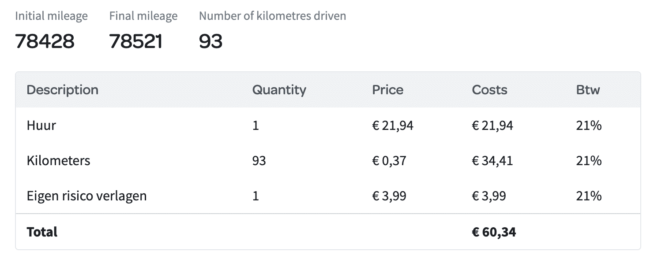Click the Price column header
This screenshot has height=266, width=669.
click(387, 90)
